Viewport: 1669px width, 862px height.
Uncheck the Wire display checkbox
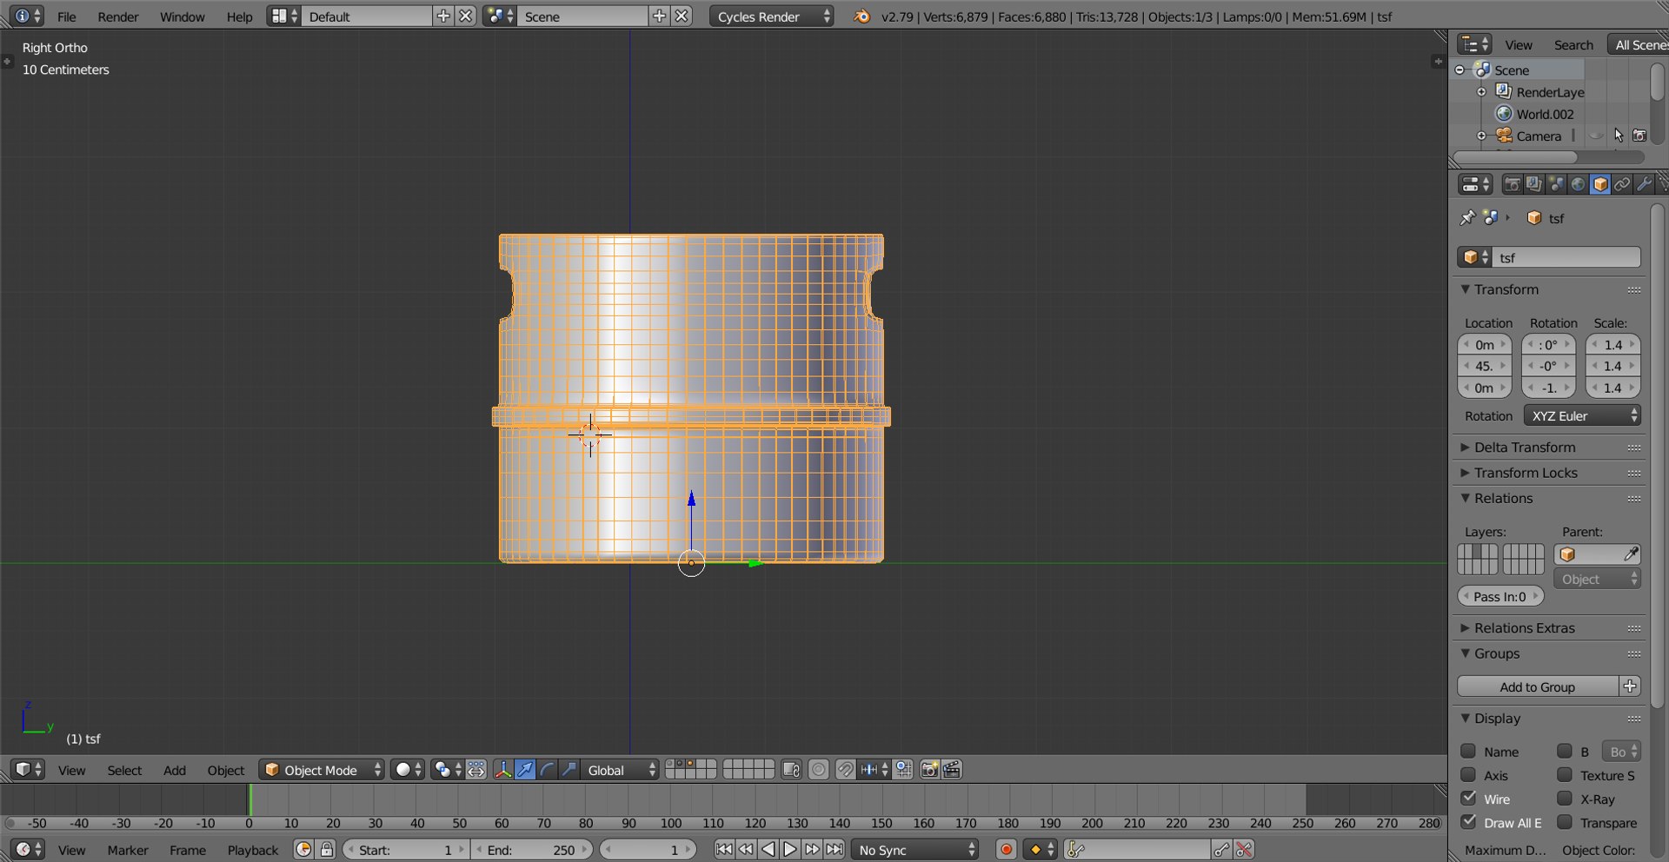pos(1468,799)
